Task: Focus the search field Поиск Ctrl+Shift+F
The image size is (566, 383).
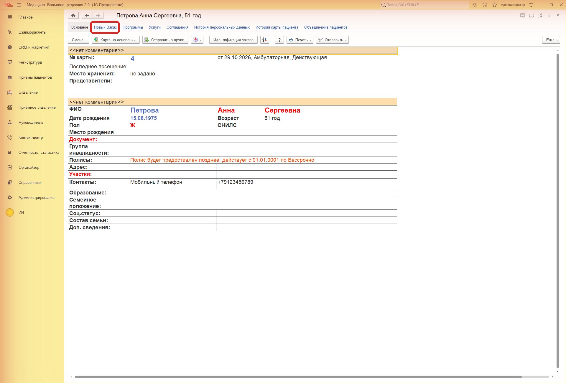Action: pyautogui.click(x=424, y=5)
